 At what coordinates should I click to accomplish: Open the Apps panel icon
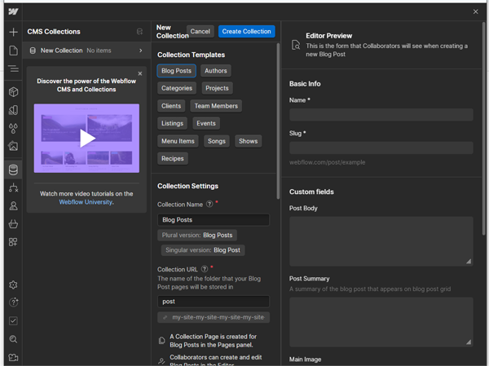13,242
